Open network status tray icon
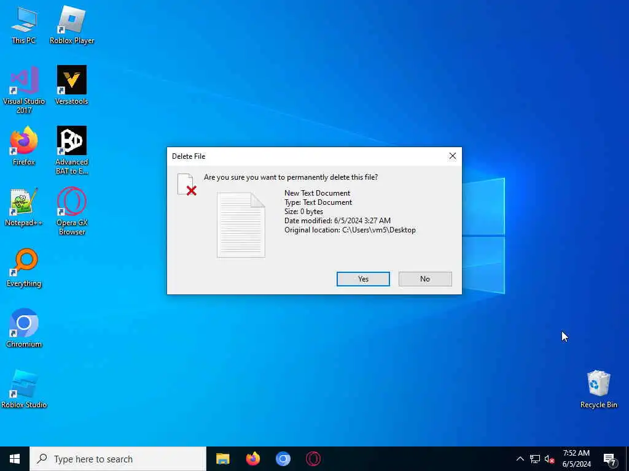The width and height of the screenshot is (629, 471). 535,459
